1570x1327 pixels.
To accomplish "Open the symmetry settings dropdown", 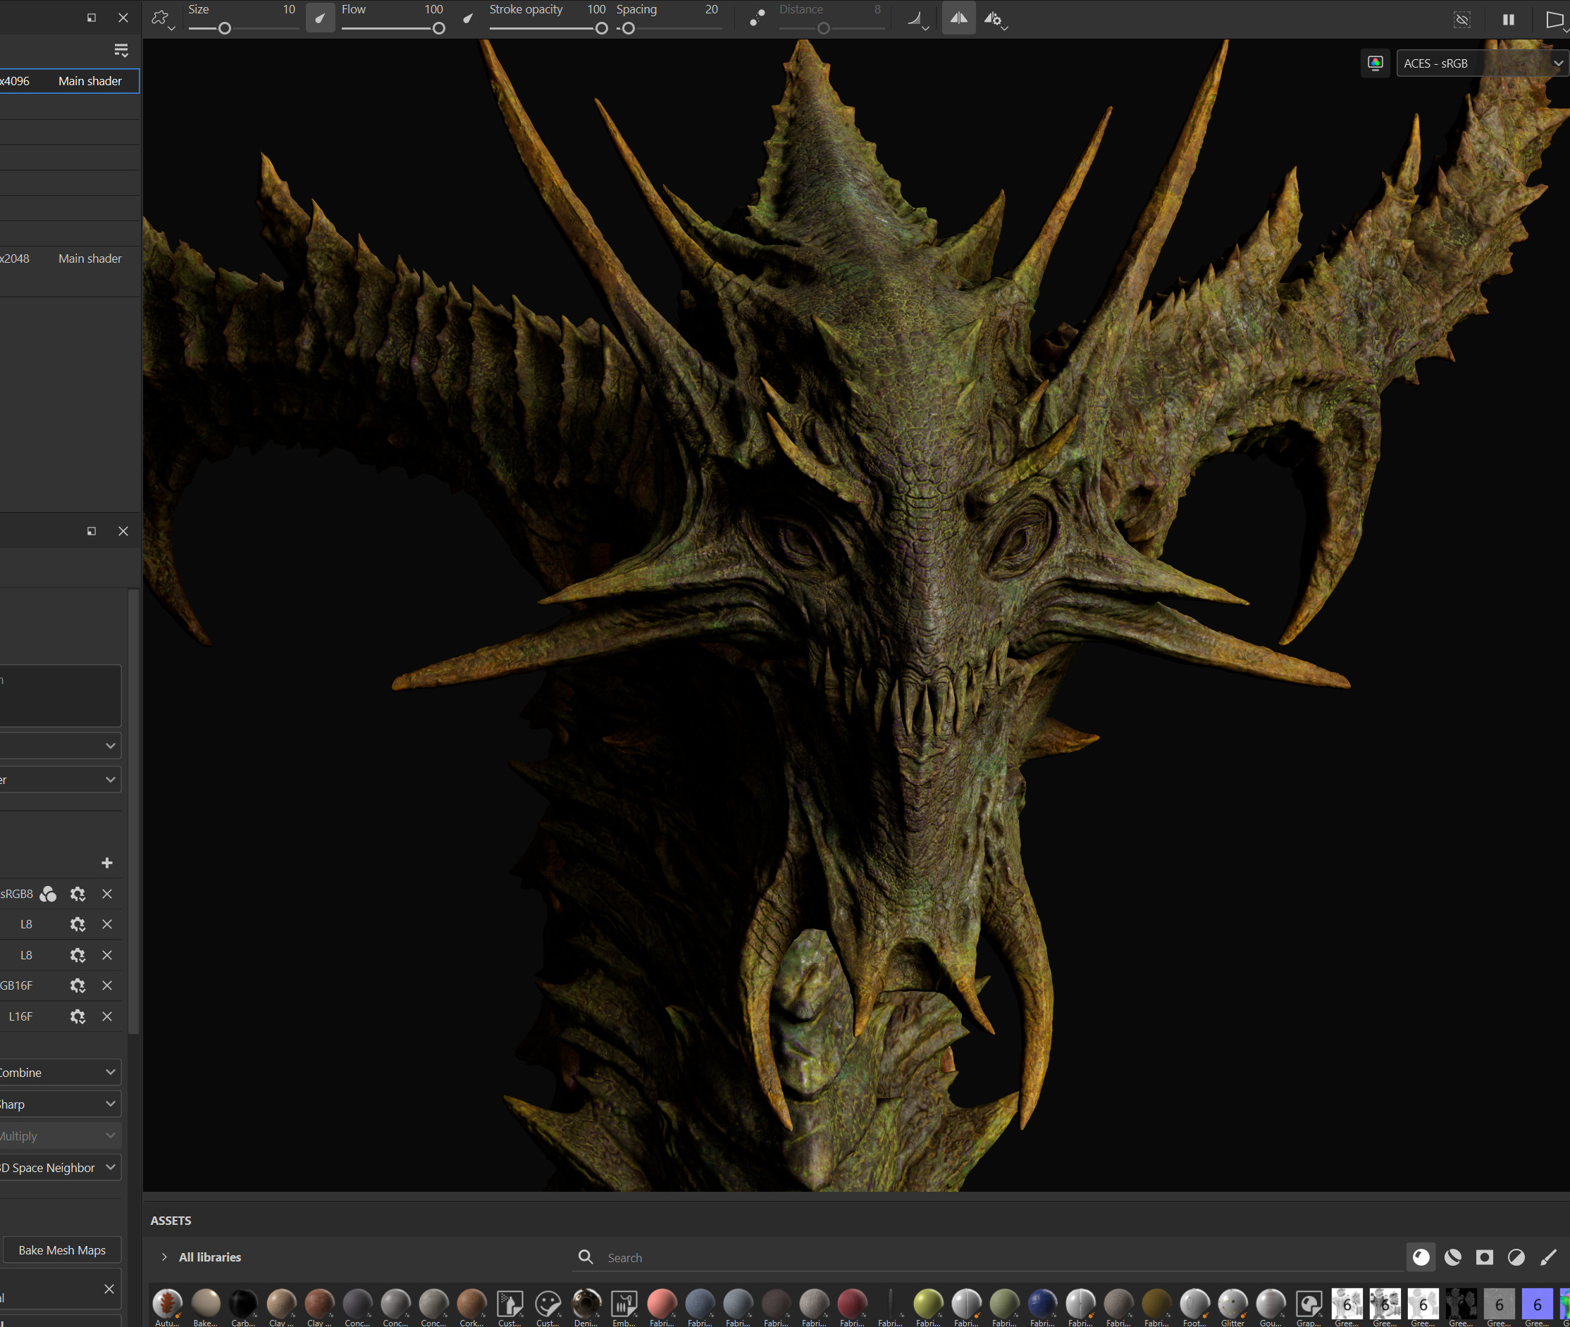I will [x=996, y=20].
